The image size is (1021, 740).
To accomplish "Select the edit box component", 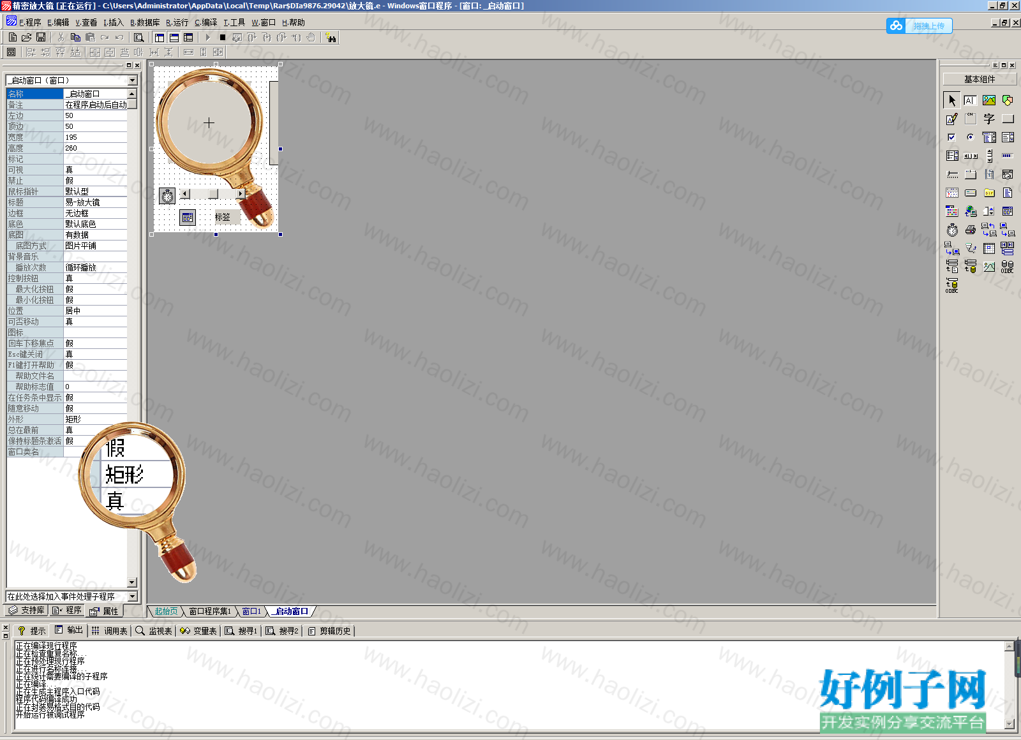I will pos(970,100).
